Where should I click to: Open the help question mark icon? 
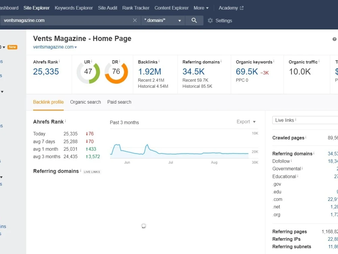(x=334, y=39)
